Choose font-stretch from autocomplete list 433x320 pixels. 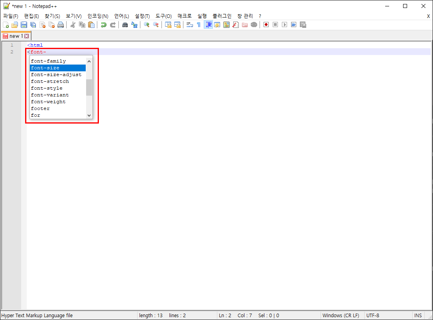58,81
